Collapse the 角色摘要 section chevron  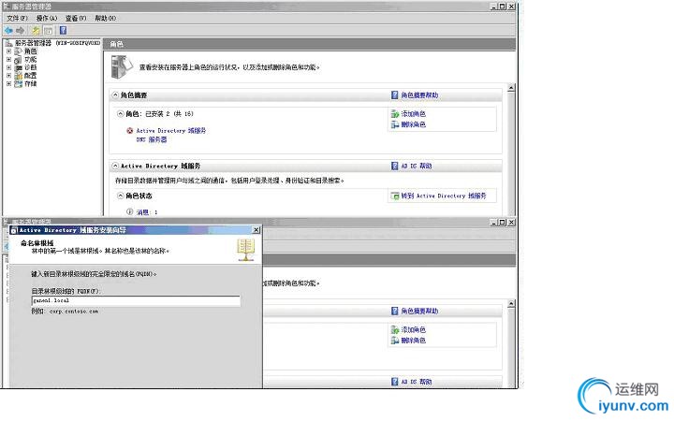pyautogui.click(x=115, y=94)
